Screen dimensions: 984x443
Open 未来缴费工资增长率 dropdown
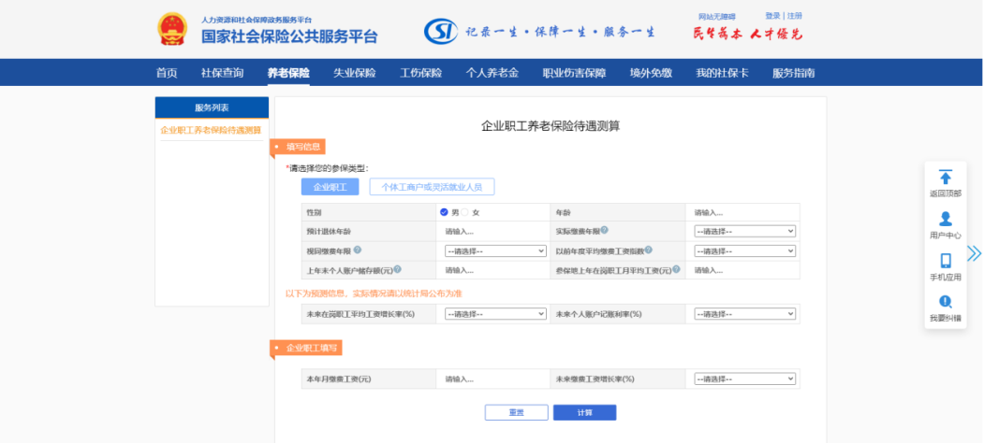coord(744,379)
